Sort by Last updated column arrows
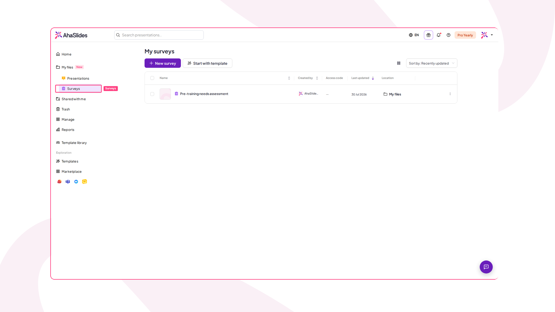555x312 pixels. [x=373, y=78]
